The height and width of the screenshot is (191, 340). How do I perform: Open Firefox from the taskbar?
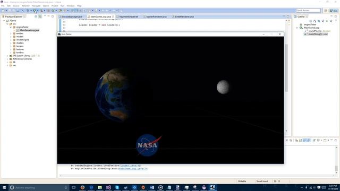[82, 187]
